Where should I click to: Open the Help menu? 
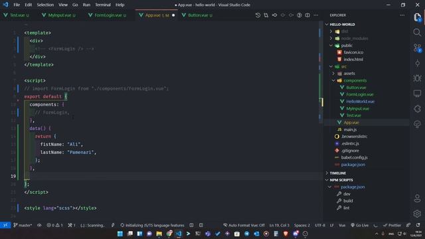(120, 5)
